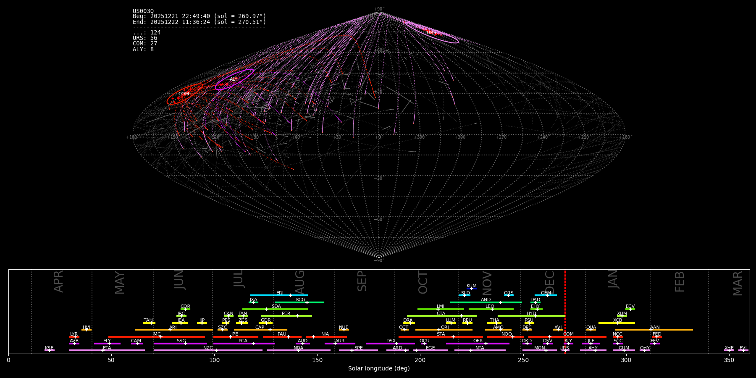
Task: Click the AND shower label in the timeline
Action: [486, 300]
